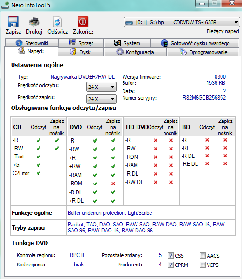The width and height of the screenshot is (242, 279).
Task: Open the Prędkość zapisu speed dropdown
Action: [101, 99]
